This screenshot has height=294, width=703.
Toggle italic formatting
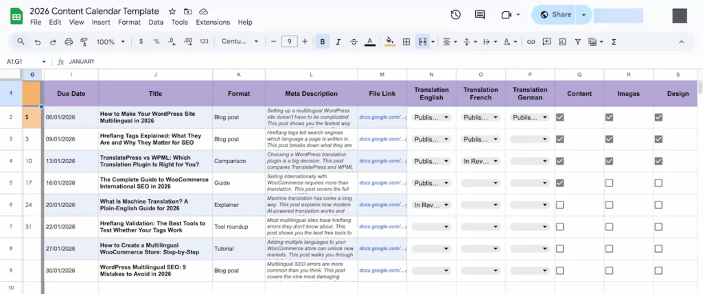point(338,42)
